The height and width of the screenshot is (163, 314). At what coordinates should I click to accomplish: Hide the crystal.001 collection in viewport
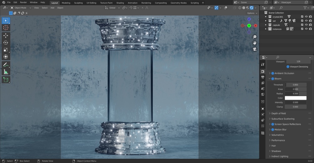[x=306, y=17]
